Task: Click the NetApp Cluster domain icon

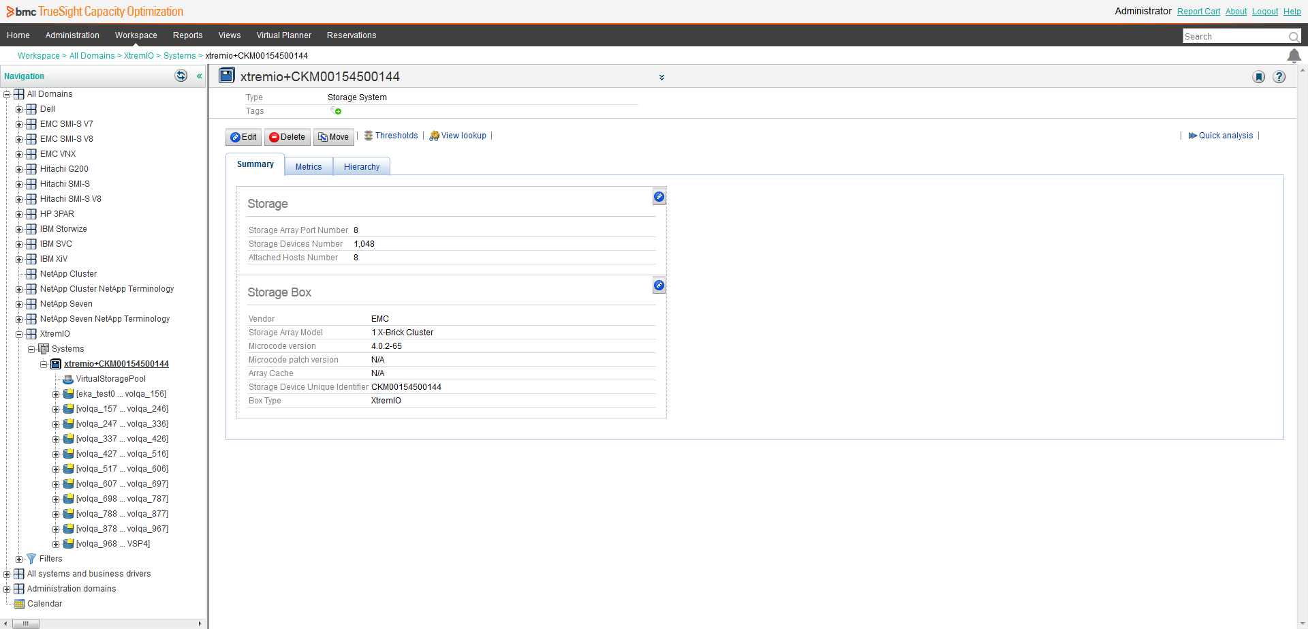Action: 31,274
